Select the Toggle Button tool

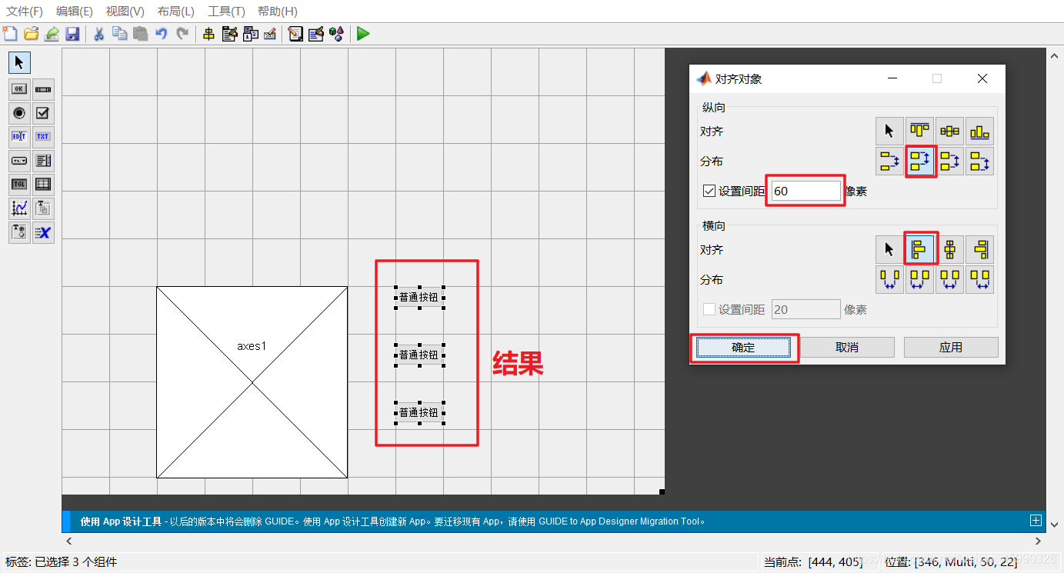[18, 183]
